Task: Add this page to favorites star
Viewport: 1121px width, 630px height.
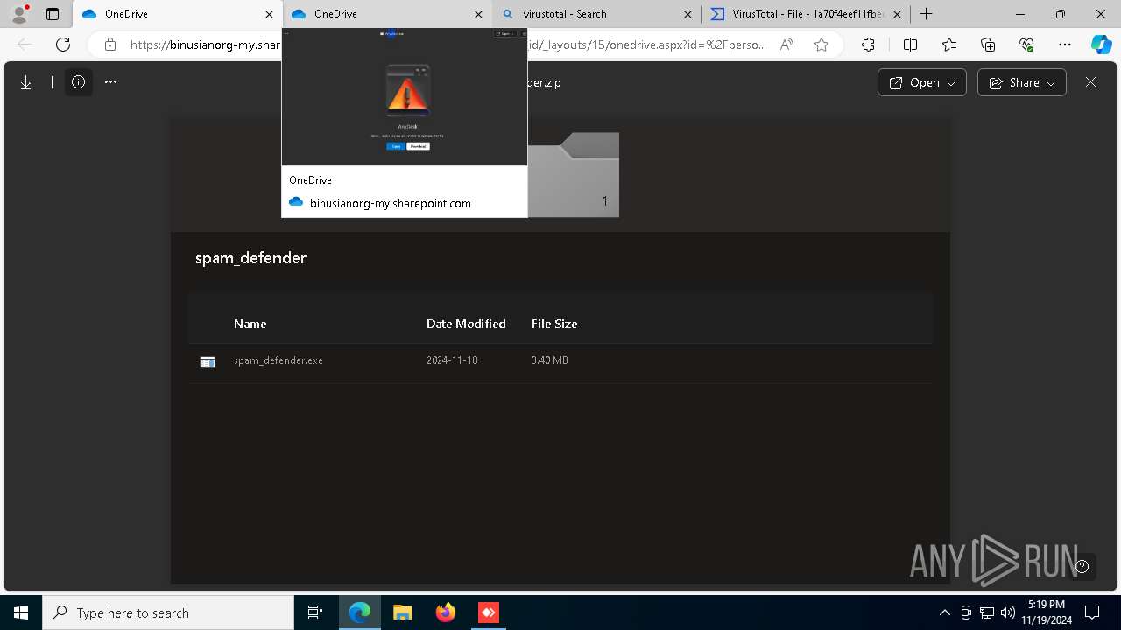Action: (x=821, y=45)
